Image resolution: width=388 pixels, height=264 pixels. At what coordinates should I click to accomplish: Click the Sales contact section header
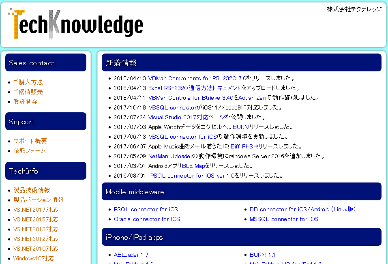[46, 62]
